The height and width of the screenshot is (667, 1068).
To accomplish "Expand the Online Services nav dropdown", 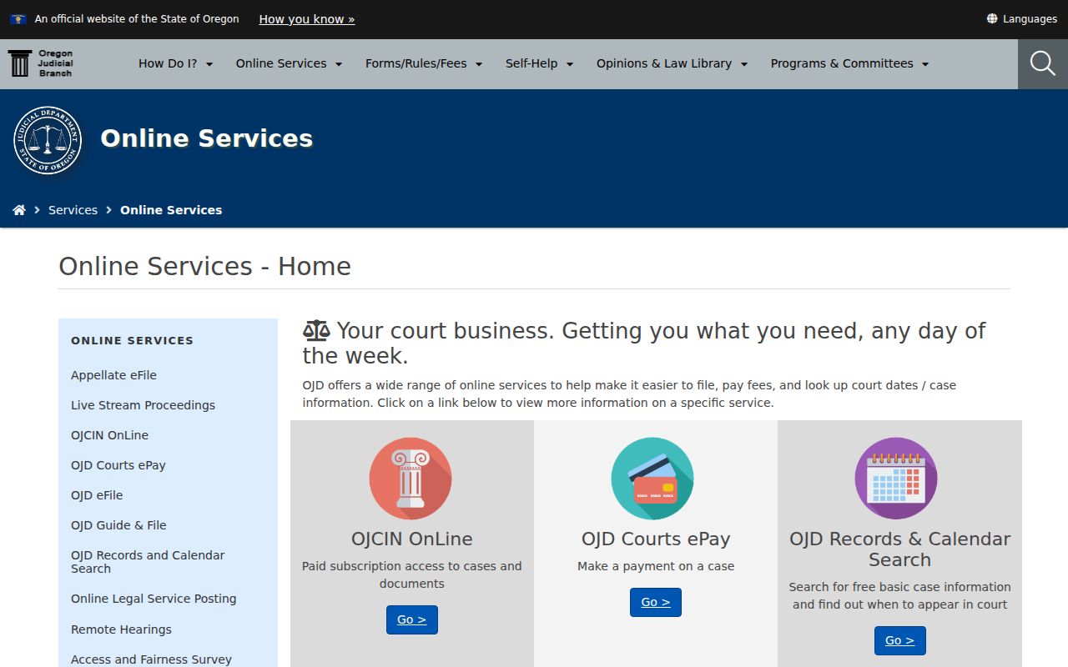I will pyautogui.click(x=290, y=63).
